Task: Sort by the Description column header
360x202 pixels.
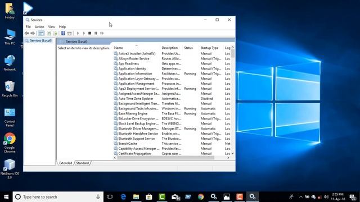Action: point(170,48)
